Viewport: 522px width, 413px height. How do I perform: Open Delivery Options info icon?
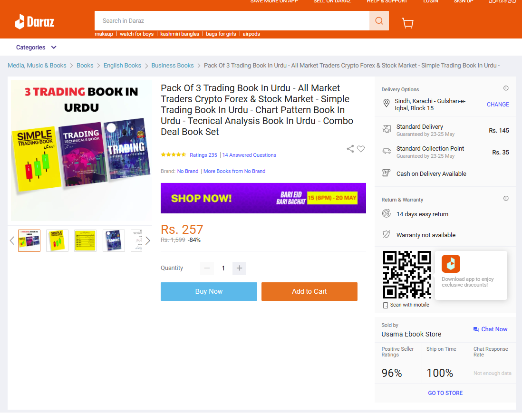506,88
